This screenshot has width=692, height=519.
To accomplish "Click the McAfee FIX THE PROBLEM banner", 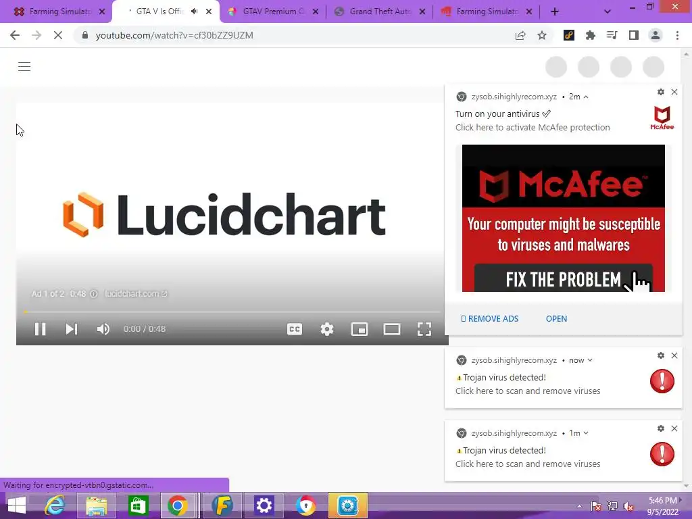I will coord(563,218).
